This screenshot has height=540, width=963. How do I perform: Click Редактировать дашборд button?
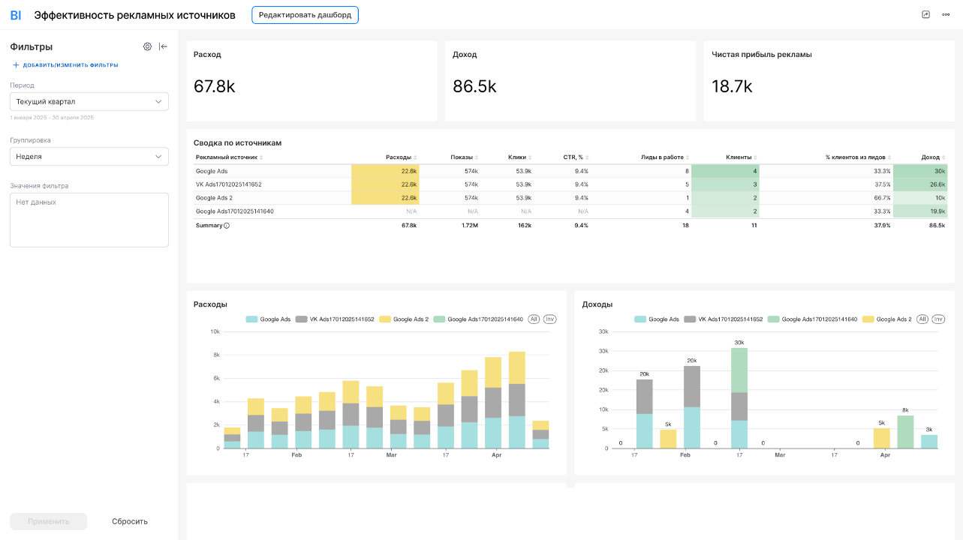coord(305,15)
